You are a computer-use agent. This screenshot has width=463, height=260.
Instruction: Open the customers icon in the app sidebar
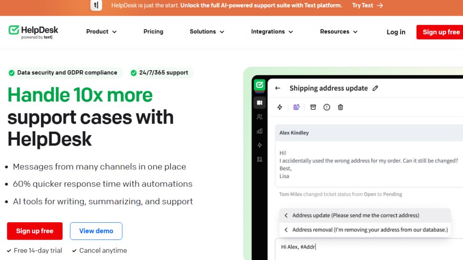coord(260,117)
